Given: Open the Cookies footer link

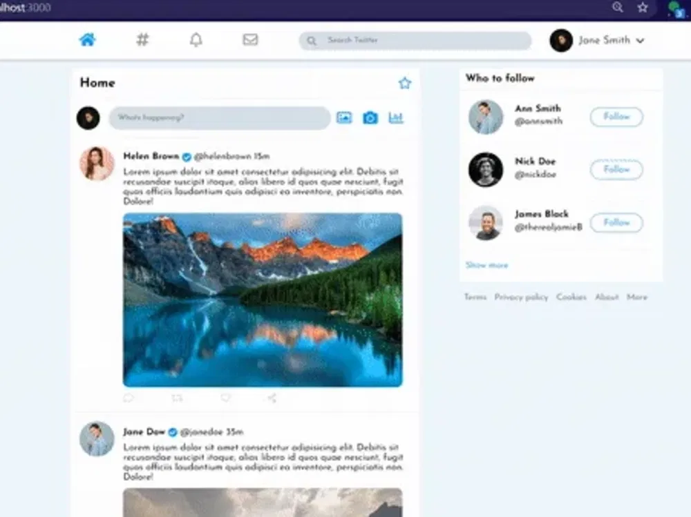Looking at the screenshot, I should point(571,297).
